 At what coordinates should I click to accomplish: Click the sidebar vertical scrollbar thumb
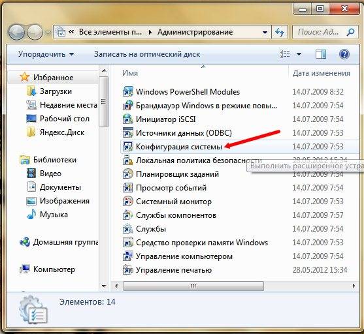pyautogui.click(x=103, y=102)
